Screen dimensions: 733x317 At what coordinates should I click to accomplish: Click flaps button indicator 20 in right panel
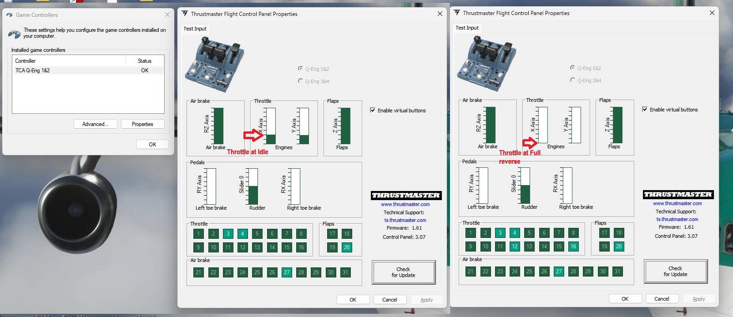pos(619,247)
